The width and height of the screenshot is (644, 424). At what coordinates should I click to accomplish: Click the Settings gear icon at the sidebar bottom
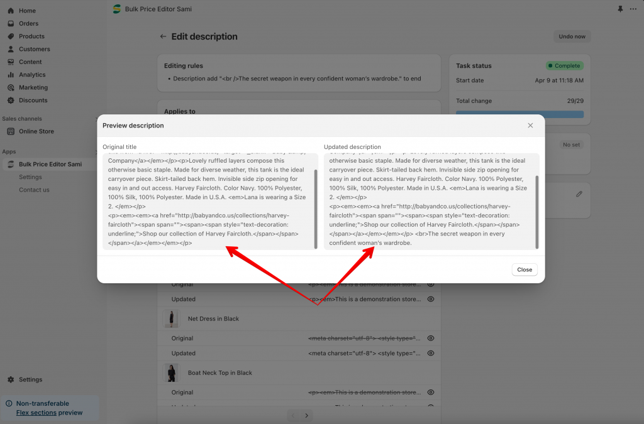(x=11, y=379)
